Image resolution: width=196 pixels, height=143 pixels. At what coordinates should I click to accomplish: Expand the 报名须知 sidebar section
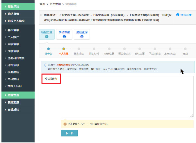18,6
